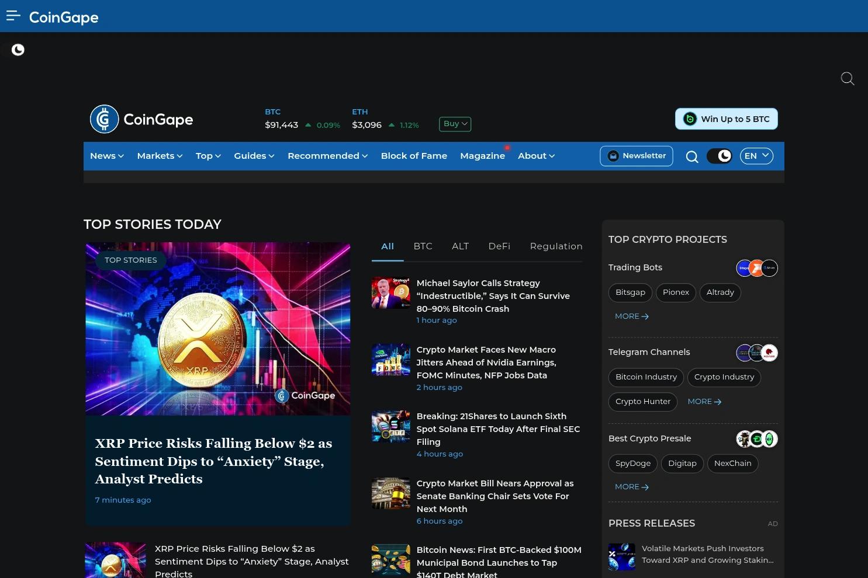Image resolution: width=868 pixels, height=578 pixels.
Task: Click the ETH price $3,096
Action: click(367, 125)
